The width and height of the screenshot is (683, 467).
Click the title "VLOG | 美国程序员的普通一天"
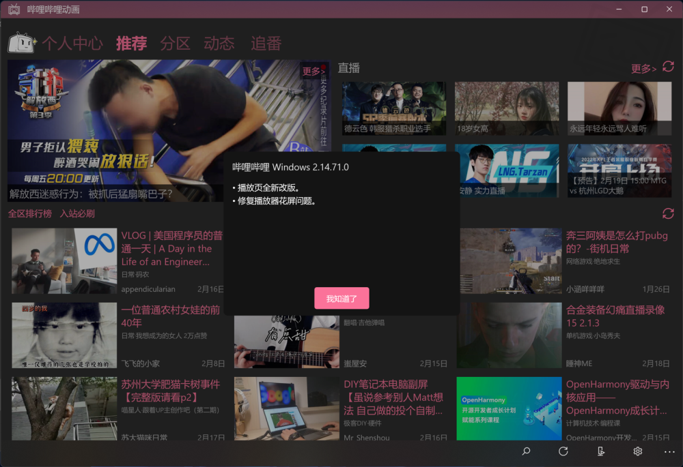(172, 248)
